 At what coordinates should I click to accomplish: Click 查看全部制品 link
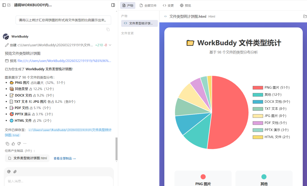click(x=65, y=158)
